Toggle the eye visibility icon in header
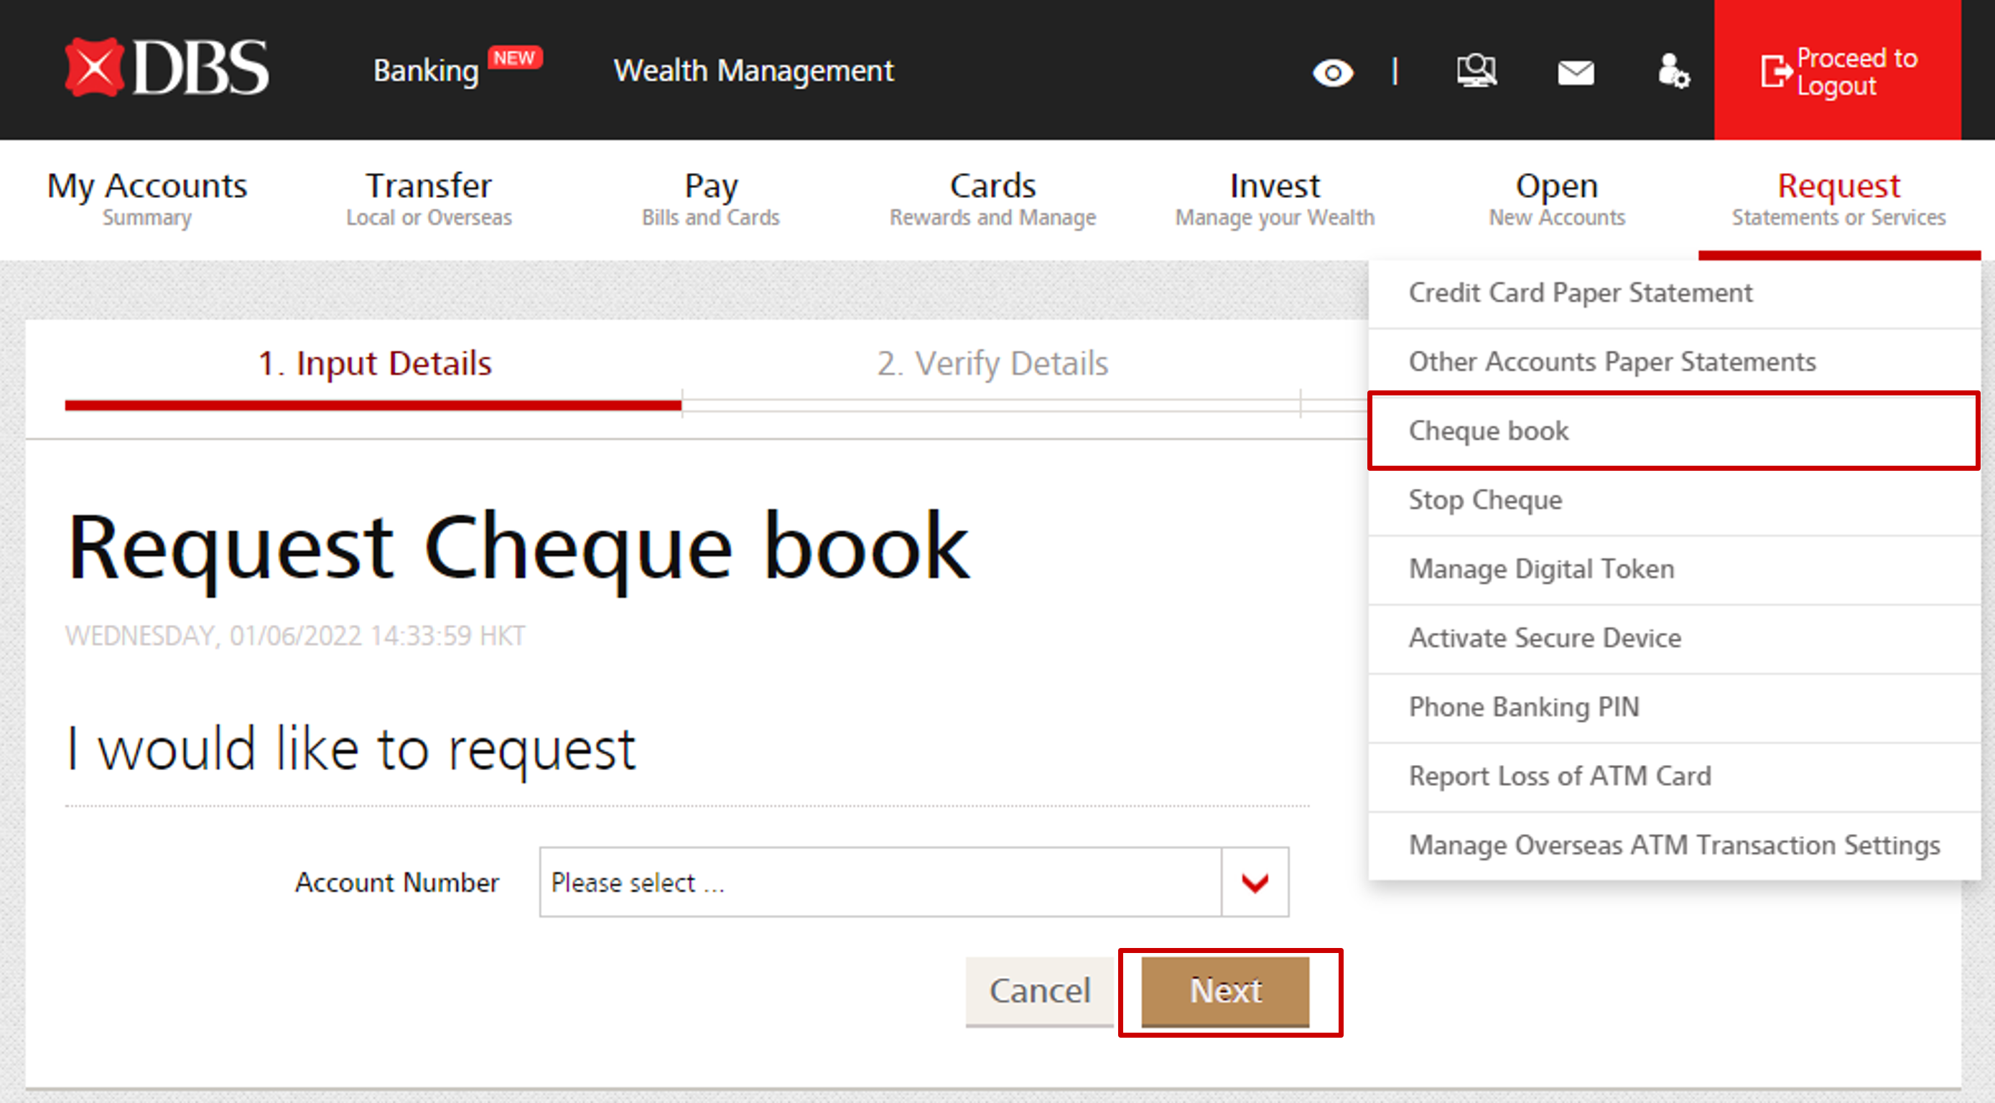The height and width of the screenshot is (1103, 1995). (1332, 72)
